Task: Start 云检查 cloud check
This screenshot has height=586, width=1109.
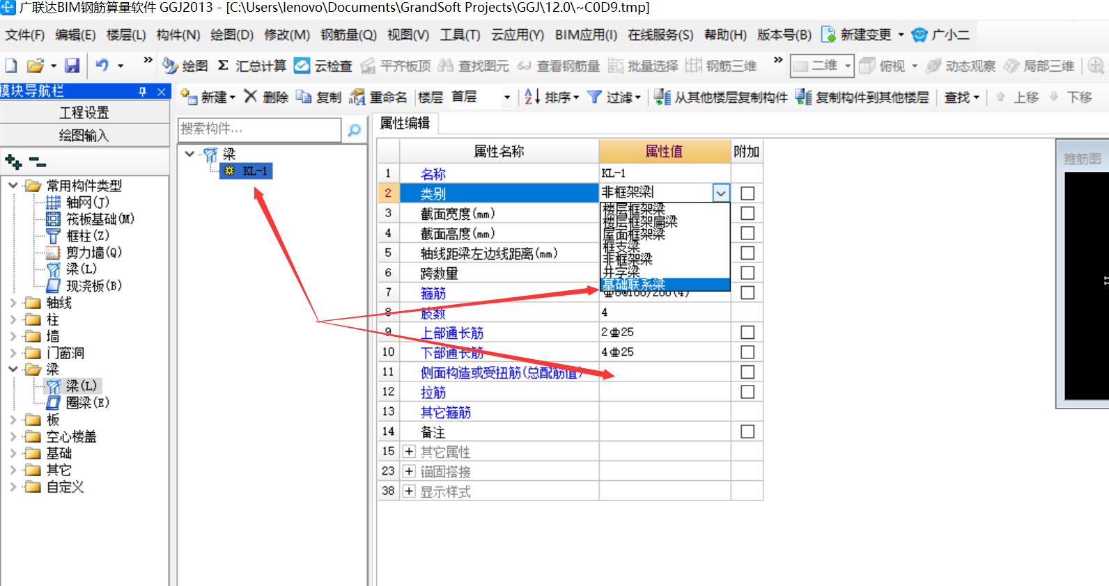Action: 323,65
